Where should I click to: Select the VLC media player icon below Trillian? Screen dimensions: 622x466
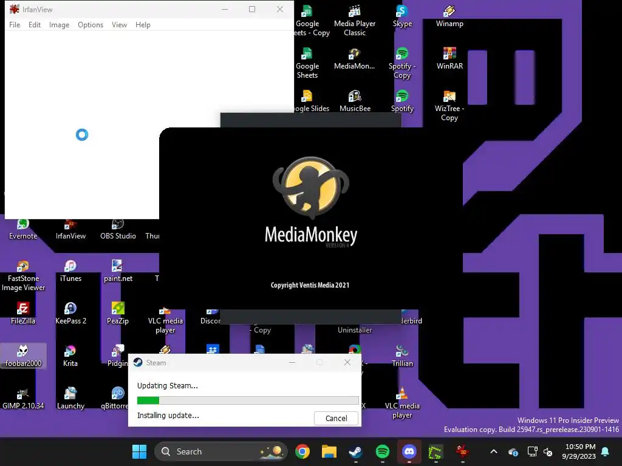pos(402,403)
